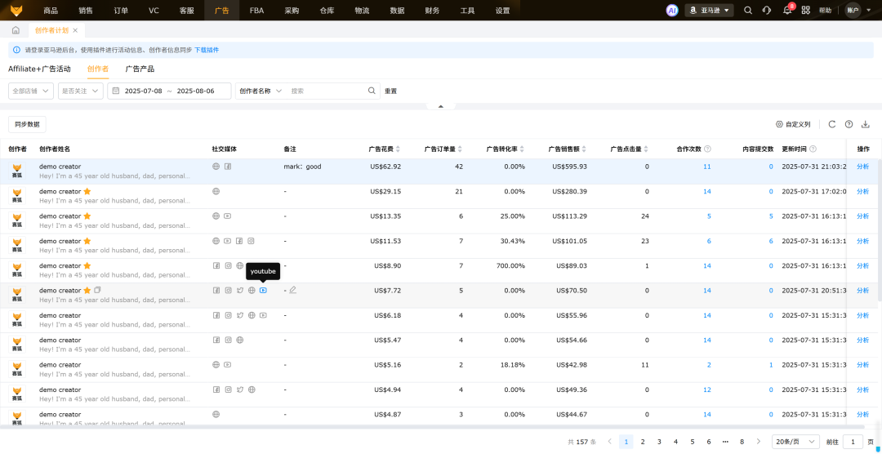Open the 全部店铺 store dropdown
Screen dimensions: 882x454
[x=31, y=91]
